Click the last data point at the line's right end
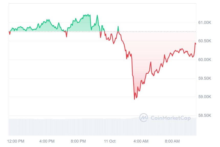The width and height of the screenshot is (220, 147). point(196,44)
